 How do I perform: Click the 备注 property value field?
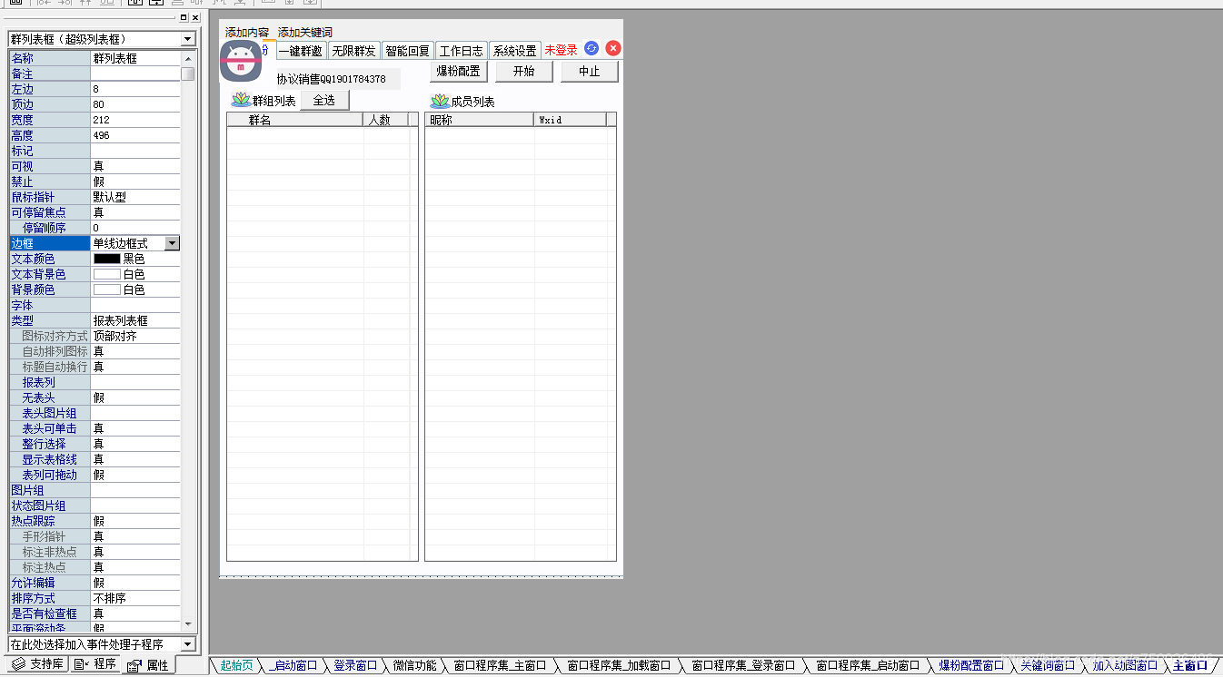tap(135, 74)
